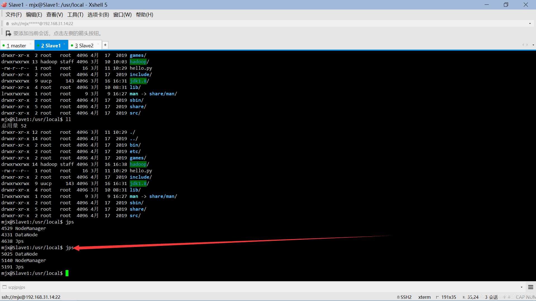Image resolution: width=536 pixels, height=301 pixels.
Task: Open the 编辑(E) menu
Action: pyautogui.click(x=34, y=15)
